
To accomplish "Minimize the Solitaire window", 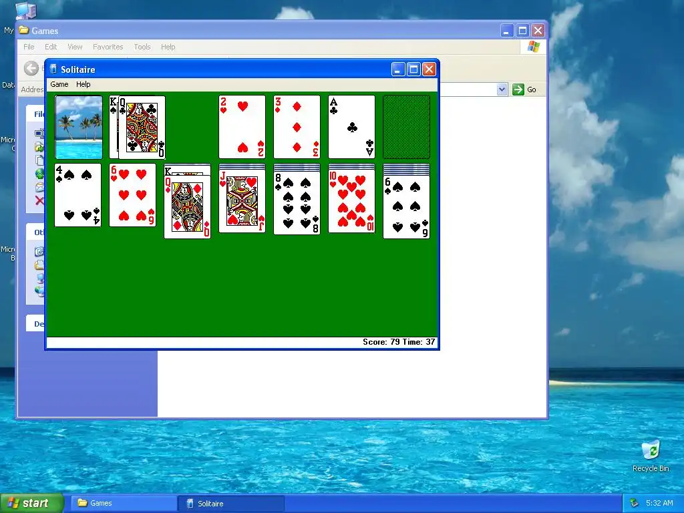I will [x=398, y=69].
